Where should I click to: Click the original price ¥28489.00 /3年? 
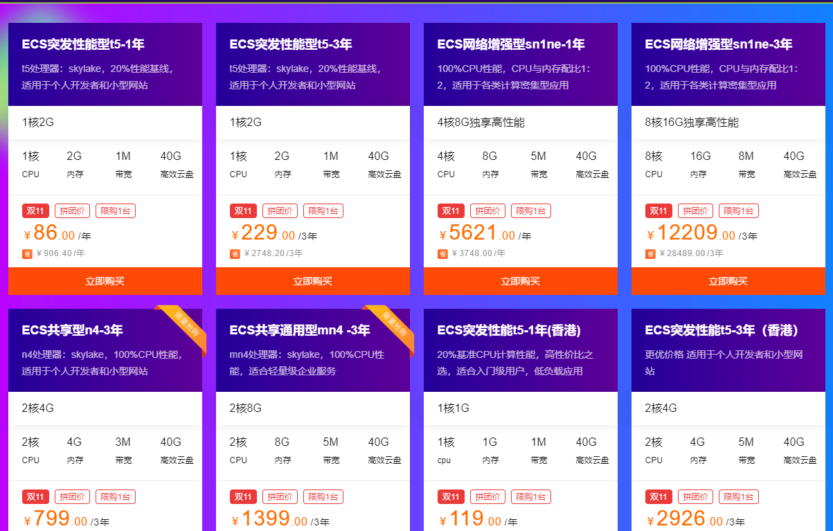(691, 253)
